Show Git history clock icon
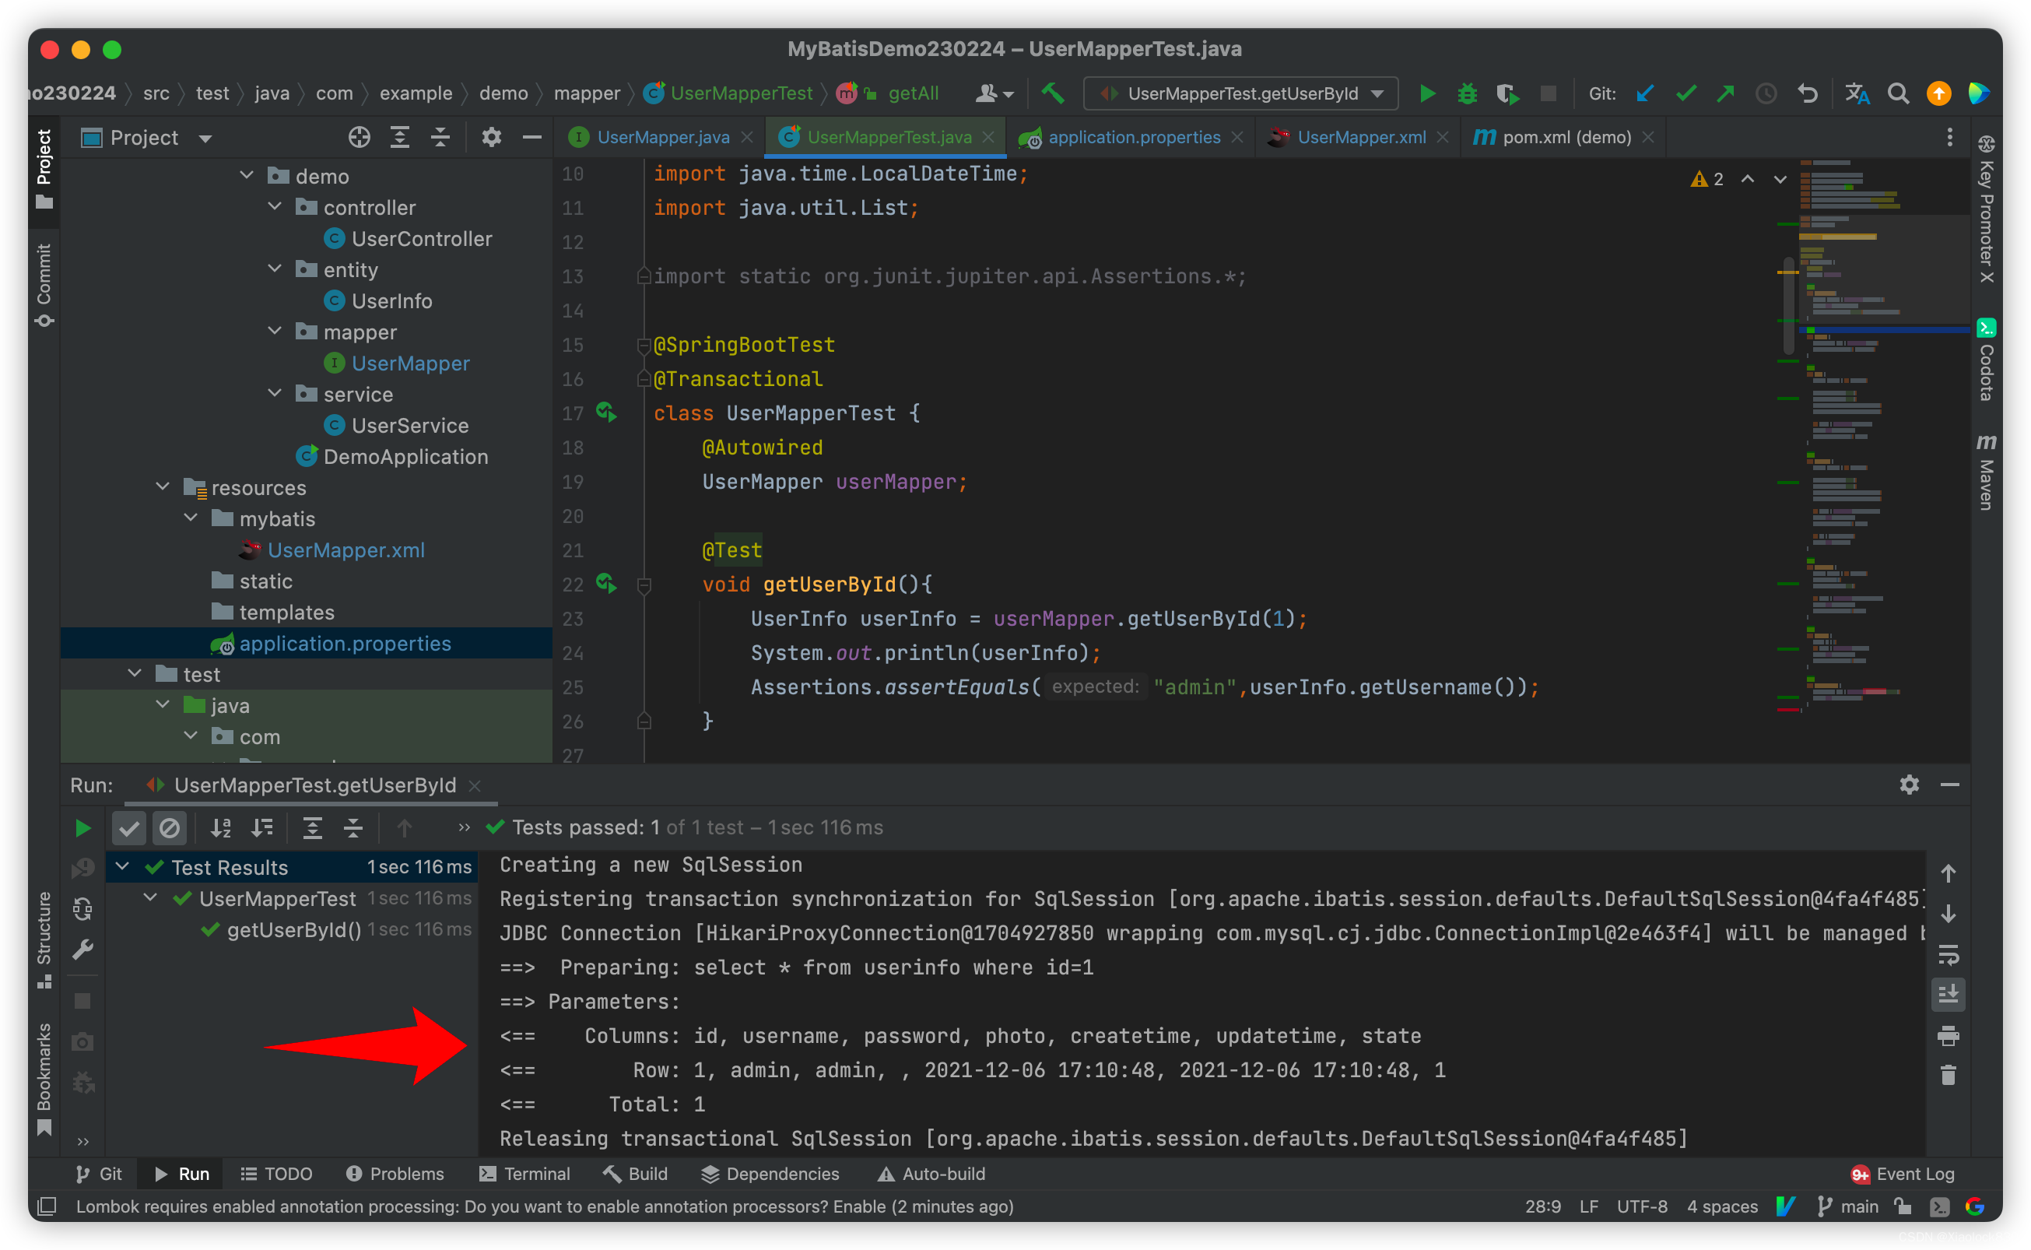Viewport: 2031px width, 1250px height. (x=1766, y=93)
